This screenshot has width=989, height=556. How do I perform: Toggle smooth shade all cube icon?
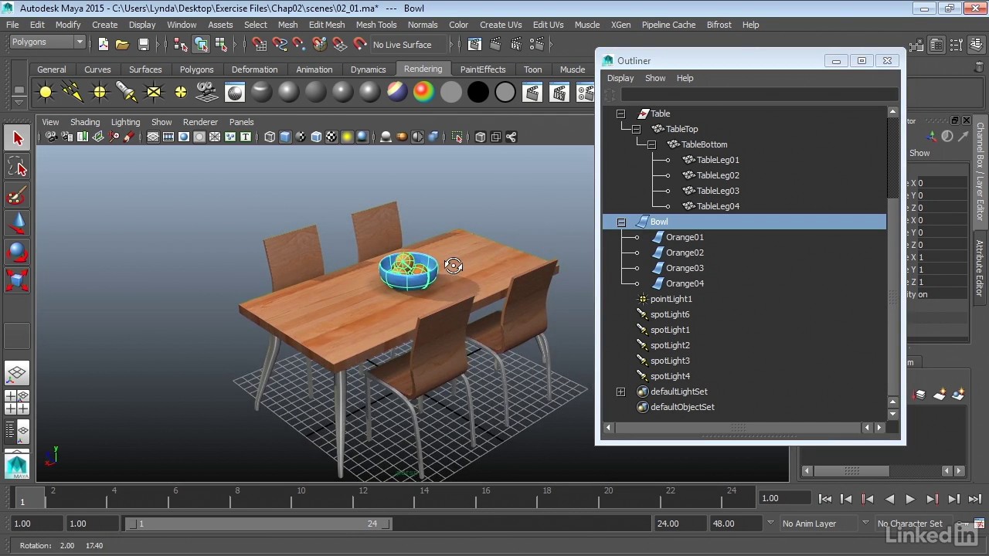(x=285, y=137)
